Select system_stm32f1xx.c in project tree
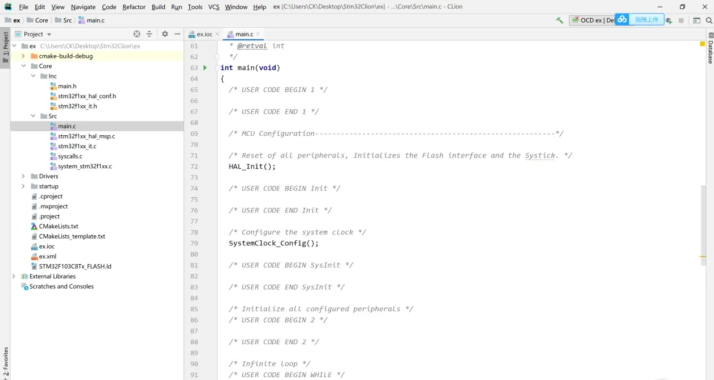Image resolution: width=714 pixels, height=380 pixels. coord(85,166)
